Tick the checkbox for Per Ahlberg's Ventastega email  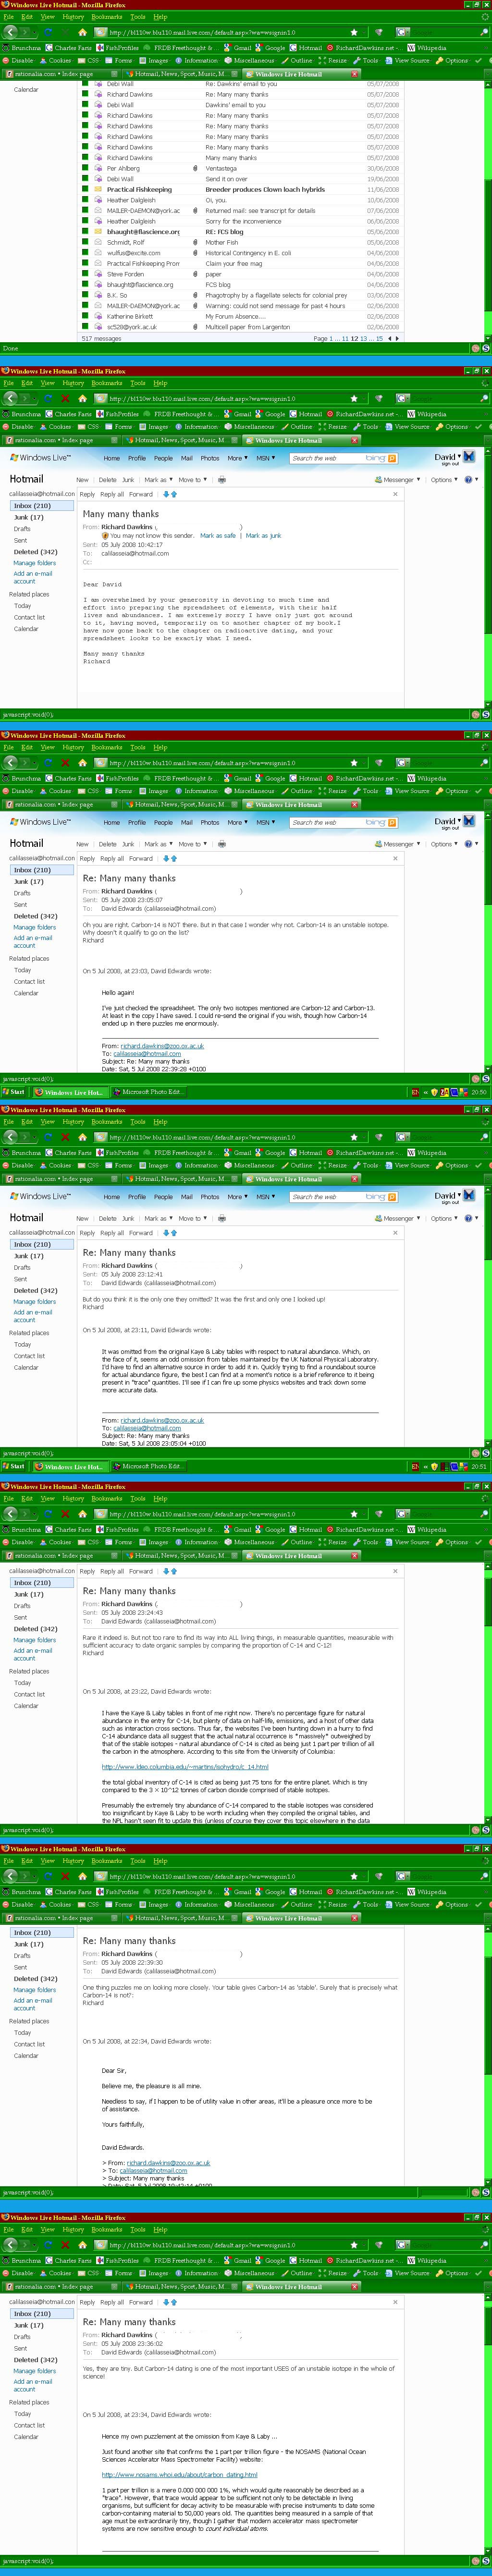click(x=85, y=168)
